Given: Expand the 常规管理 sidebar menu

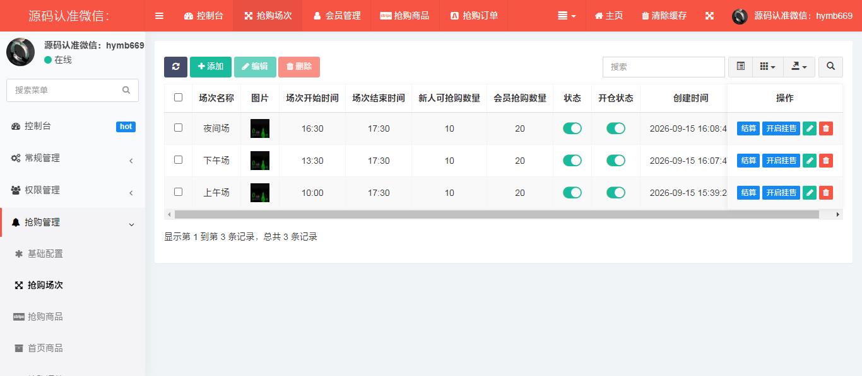Looking at the screenshot, I should click(x=73, y=158).
